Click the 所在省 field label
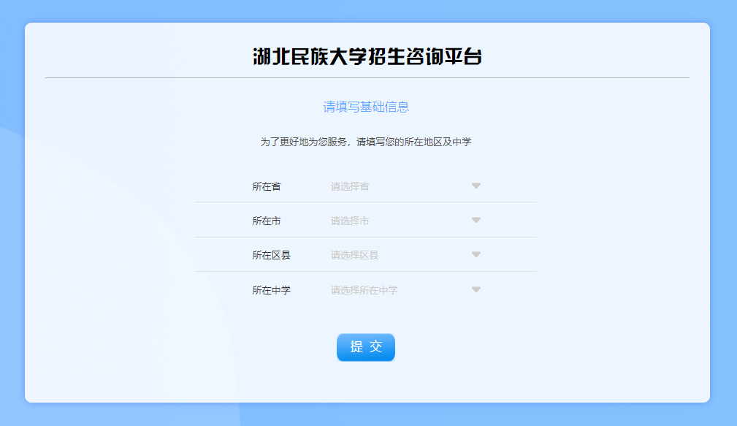Viewport: 737px width, 426px height. pyautogui.click(x=267, y=186)
